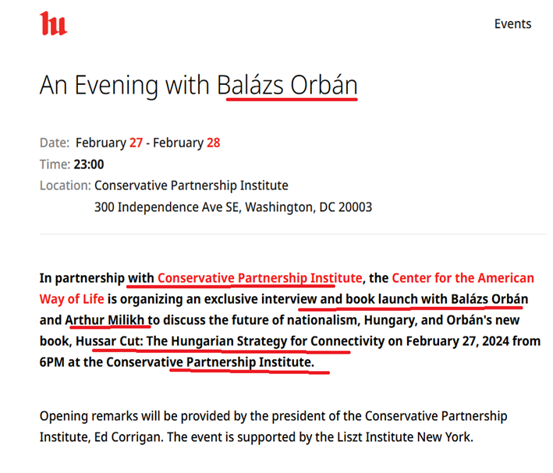Viewport: 553px width, 473px height.
Task: Click the underlined name Arthur Milikh
Action: point(106,320)
